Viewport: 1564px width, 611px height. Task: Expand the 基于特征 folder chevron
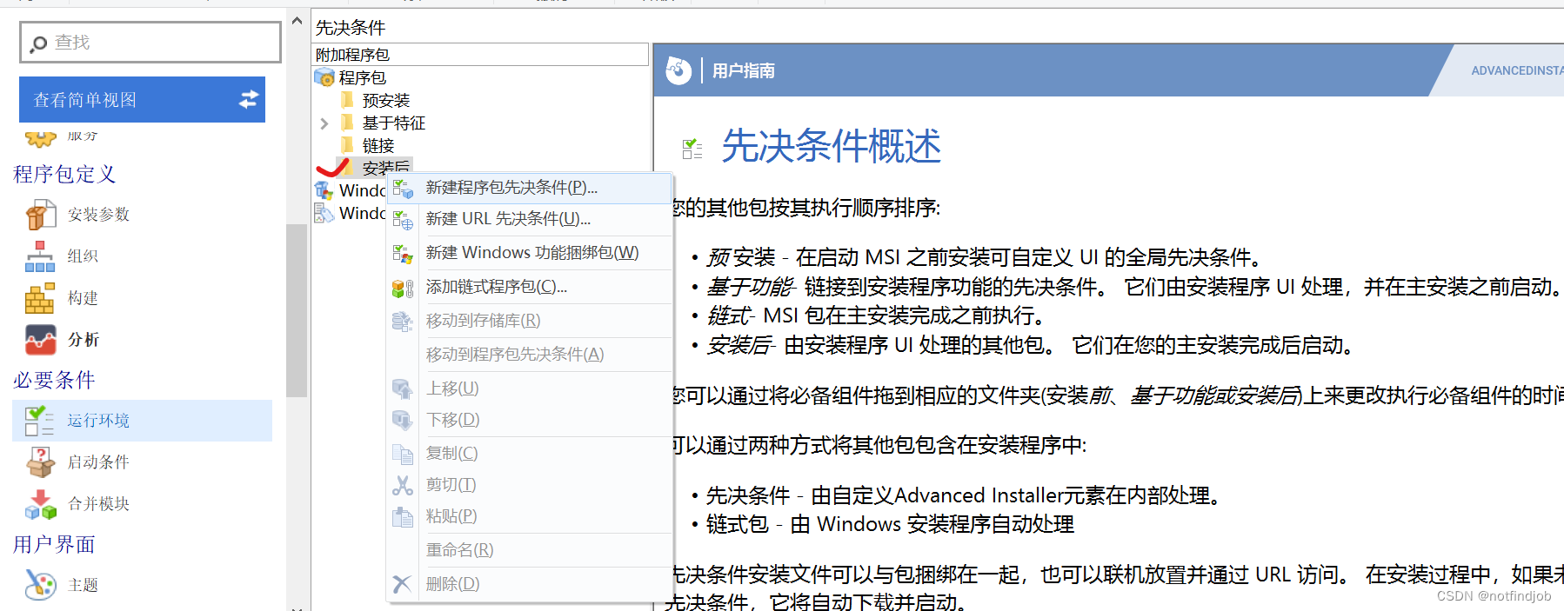[x=324, y=123]
